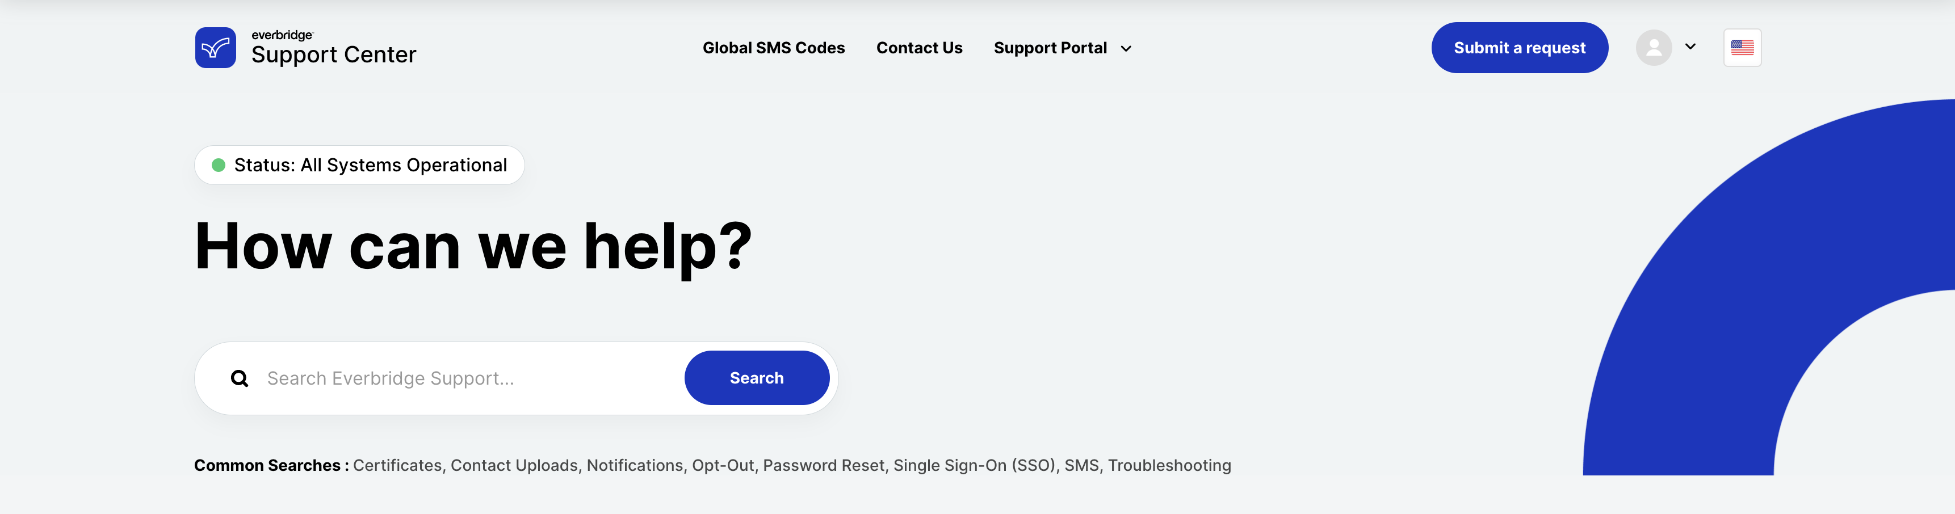Image resolution: width=1955 pixels, height=514 pixels.
Task: Expand the user account dropdown arrow
Action: (x=1690, y=47)
